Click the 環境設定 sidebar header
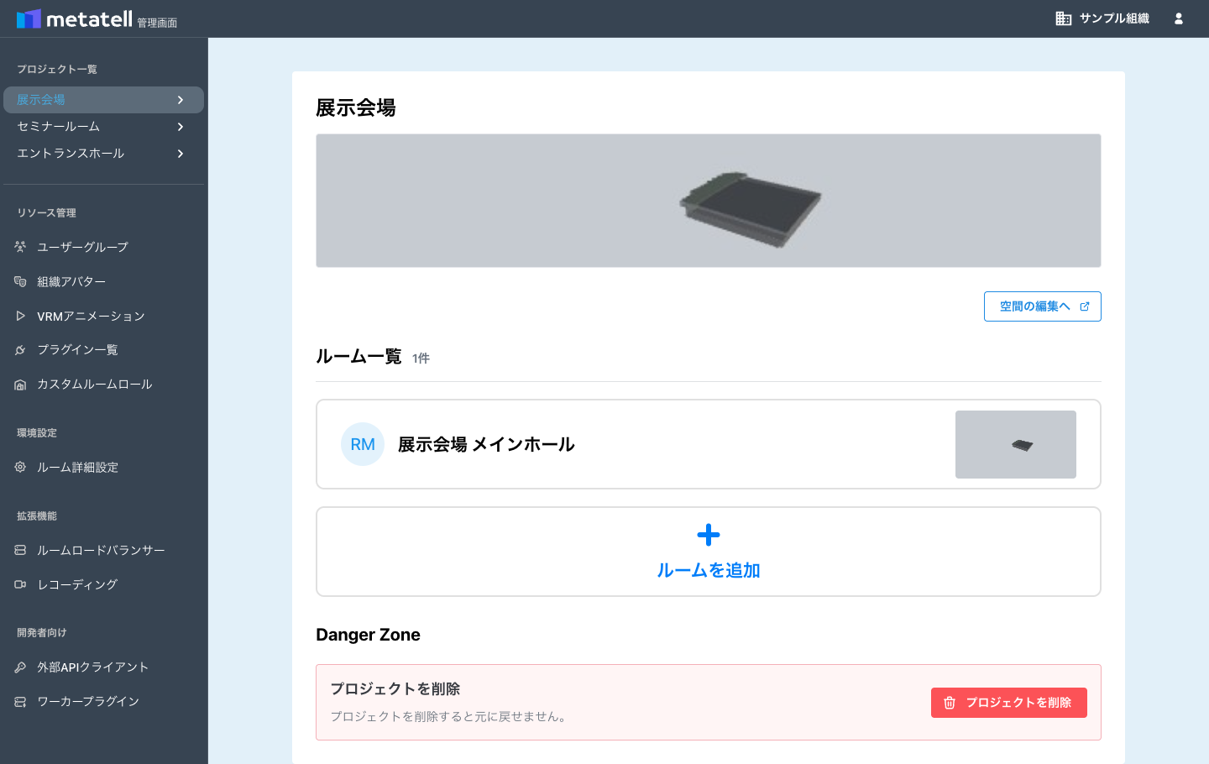Image resolution: width=1209 pixels, height=764 pixels. pos(37,433)
